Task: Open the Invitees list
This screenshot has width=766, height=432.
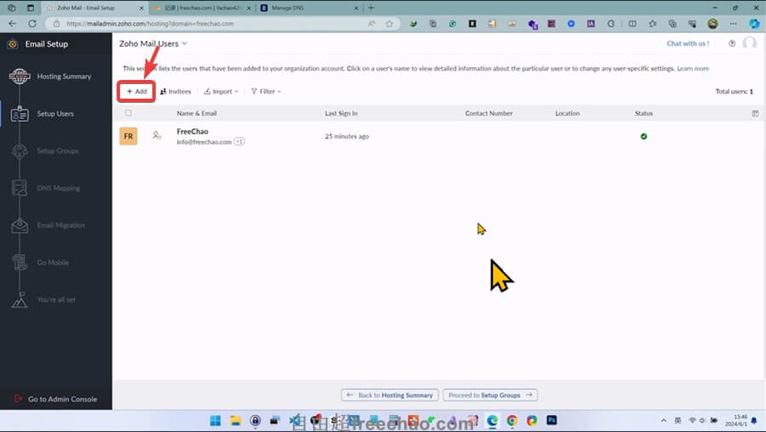Action: pyautogui.click(x=175, y=91)
